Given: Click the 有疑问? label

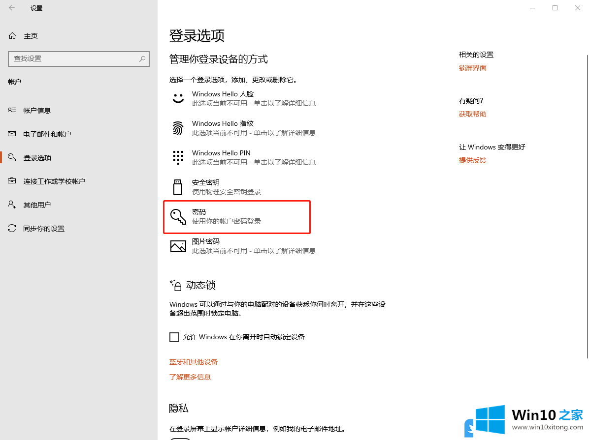Looking at the screenshot, I should [x=471, y=101].
